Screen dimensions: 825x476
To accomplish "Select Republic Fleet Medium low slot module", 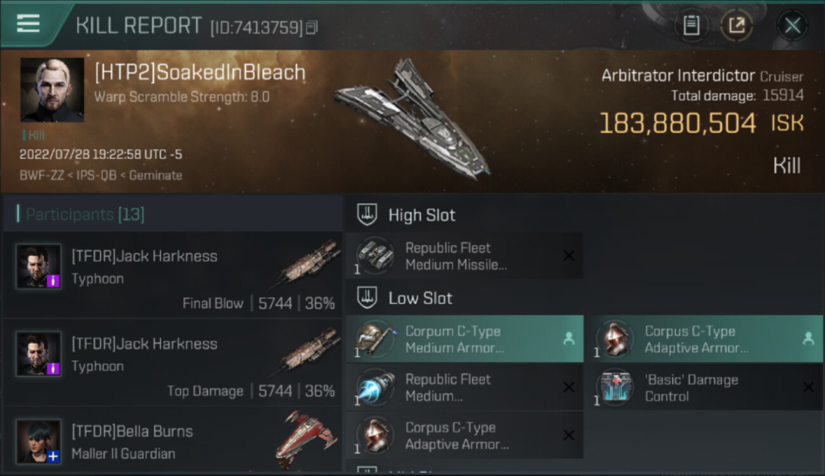I will [x=465, y=387].
